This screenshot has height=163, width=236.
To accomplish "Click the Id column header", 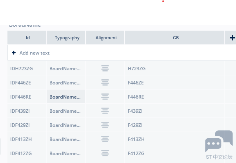I will click(x=28, y=38).
